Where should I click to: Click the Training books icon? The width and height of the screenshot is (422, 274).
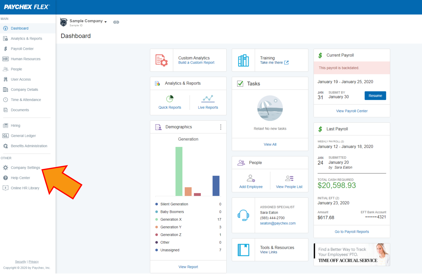pyautogui.click(x=243, y=60)
